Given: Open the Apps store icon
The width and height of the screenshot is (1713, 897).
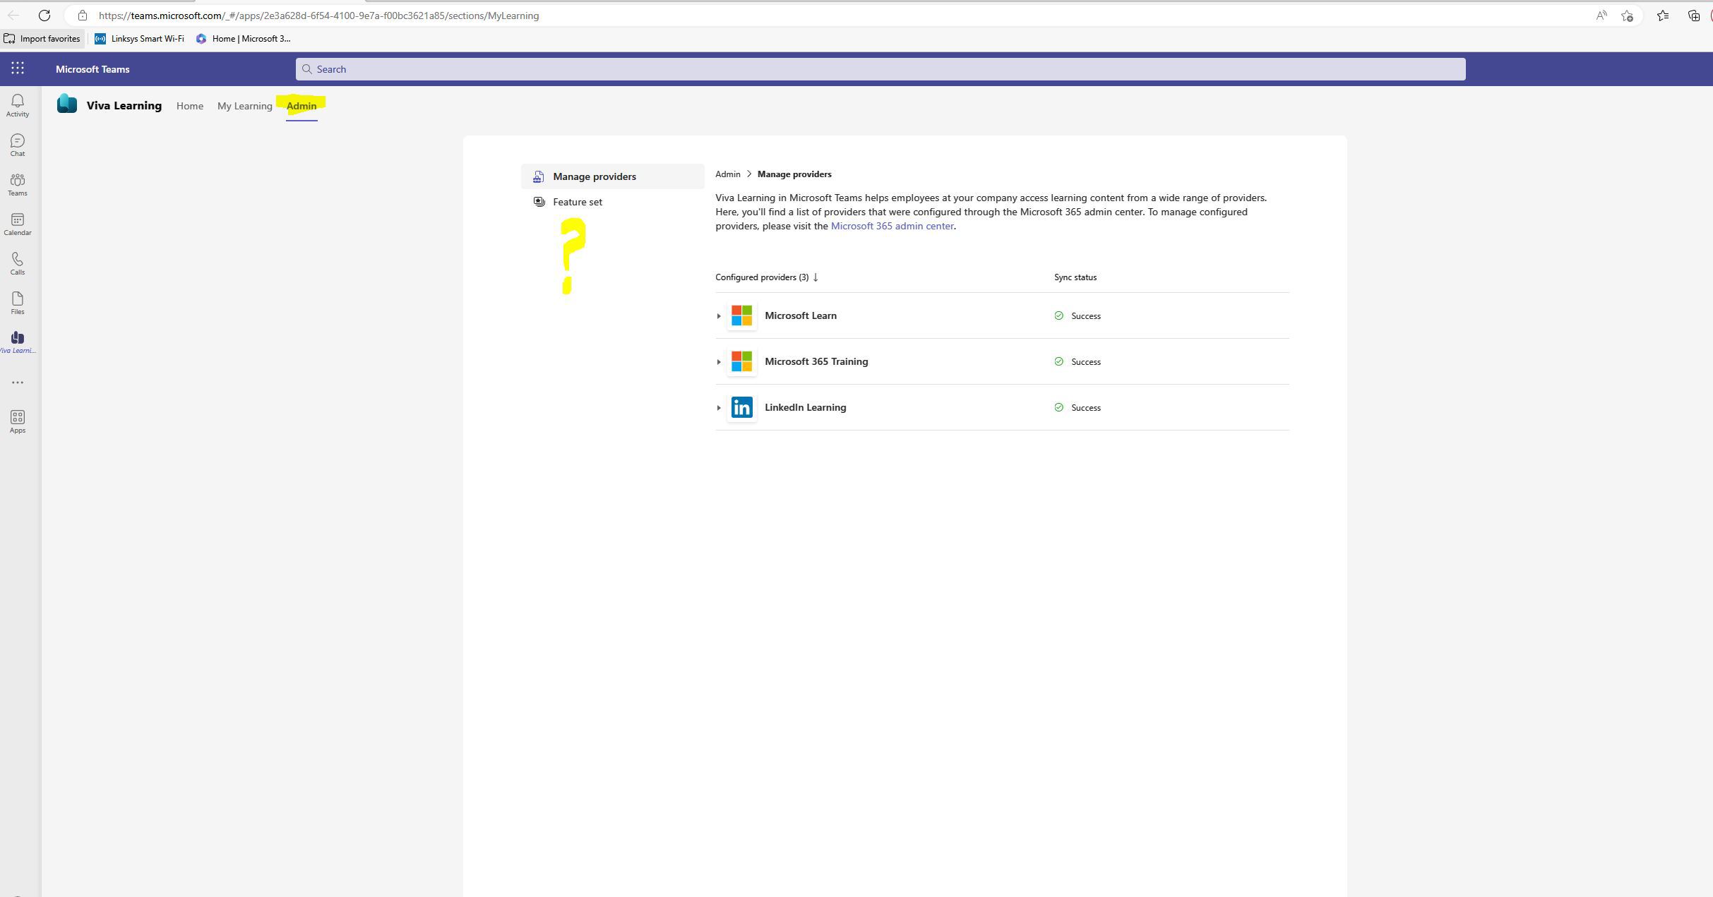Looking at the screenshot, I should (18, 422).
